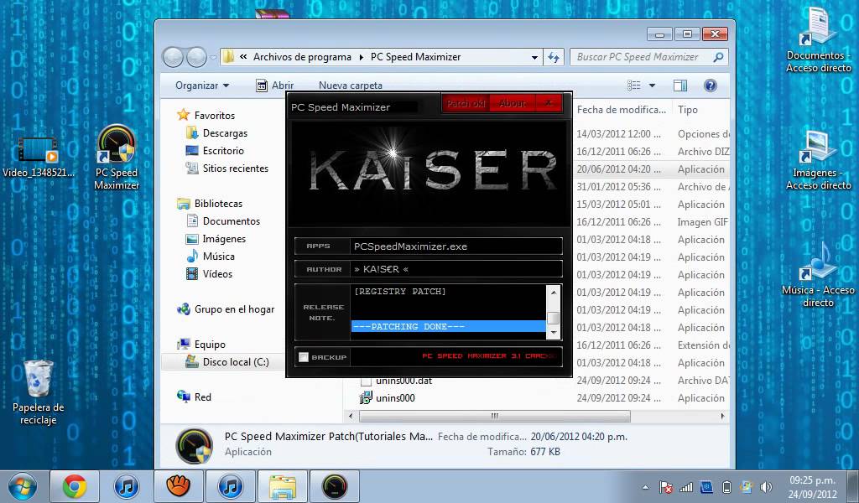Screen dimensions: 859x503
Task: Sort by Fecha de modifica... column header
Action: (622, 110)
